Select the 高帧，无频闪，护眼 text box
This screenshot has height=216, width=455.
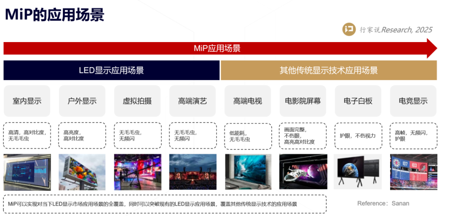point(414,136)
